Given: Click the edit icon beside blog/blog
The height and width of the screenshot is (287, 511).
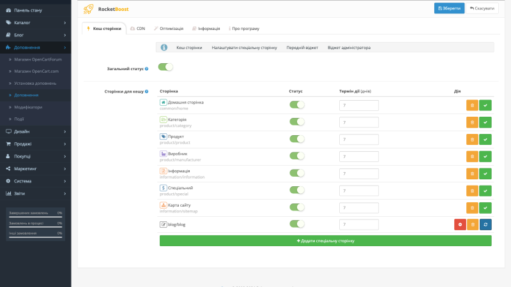Looking at the screenshot, I should (164, 224).
